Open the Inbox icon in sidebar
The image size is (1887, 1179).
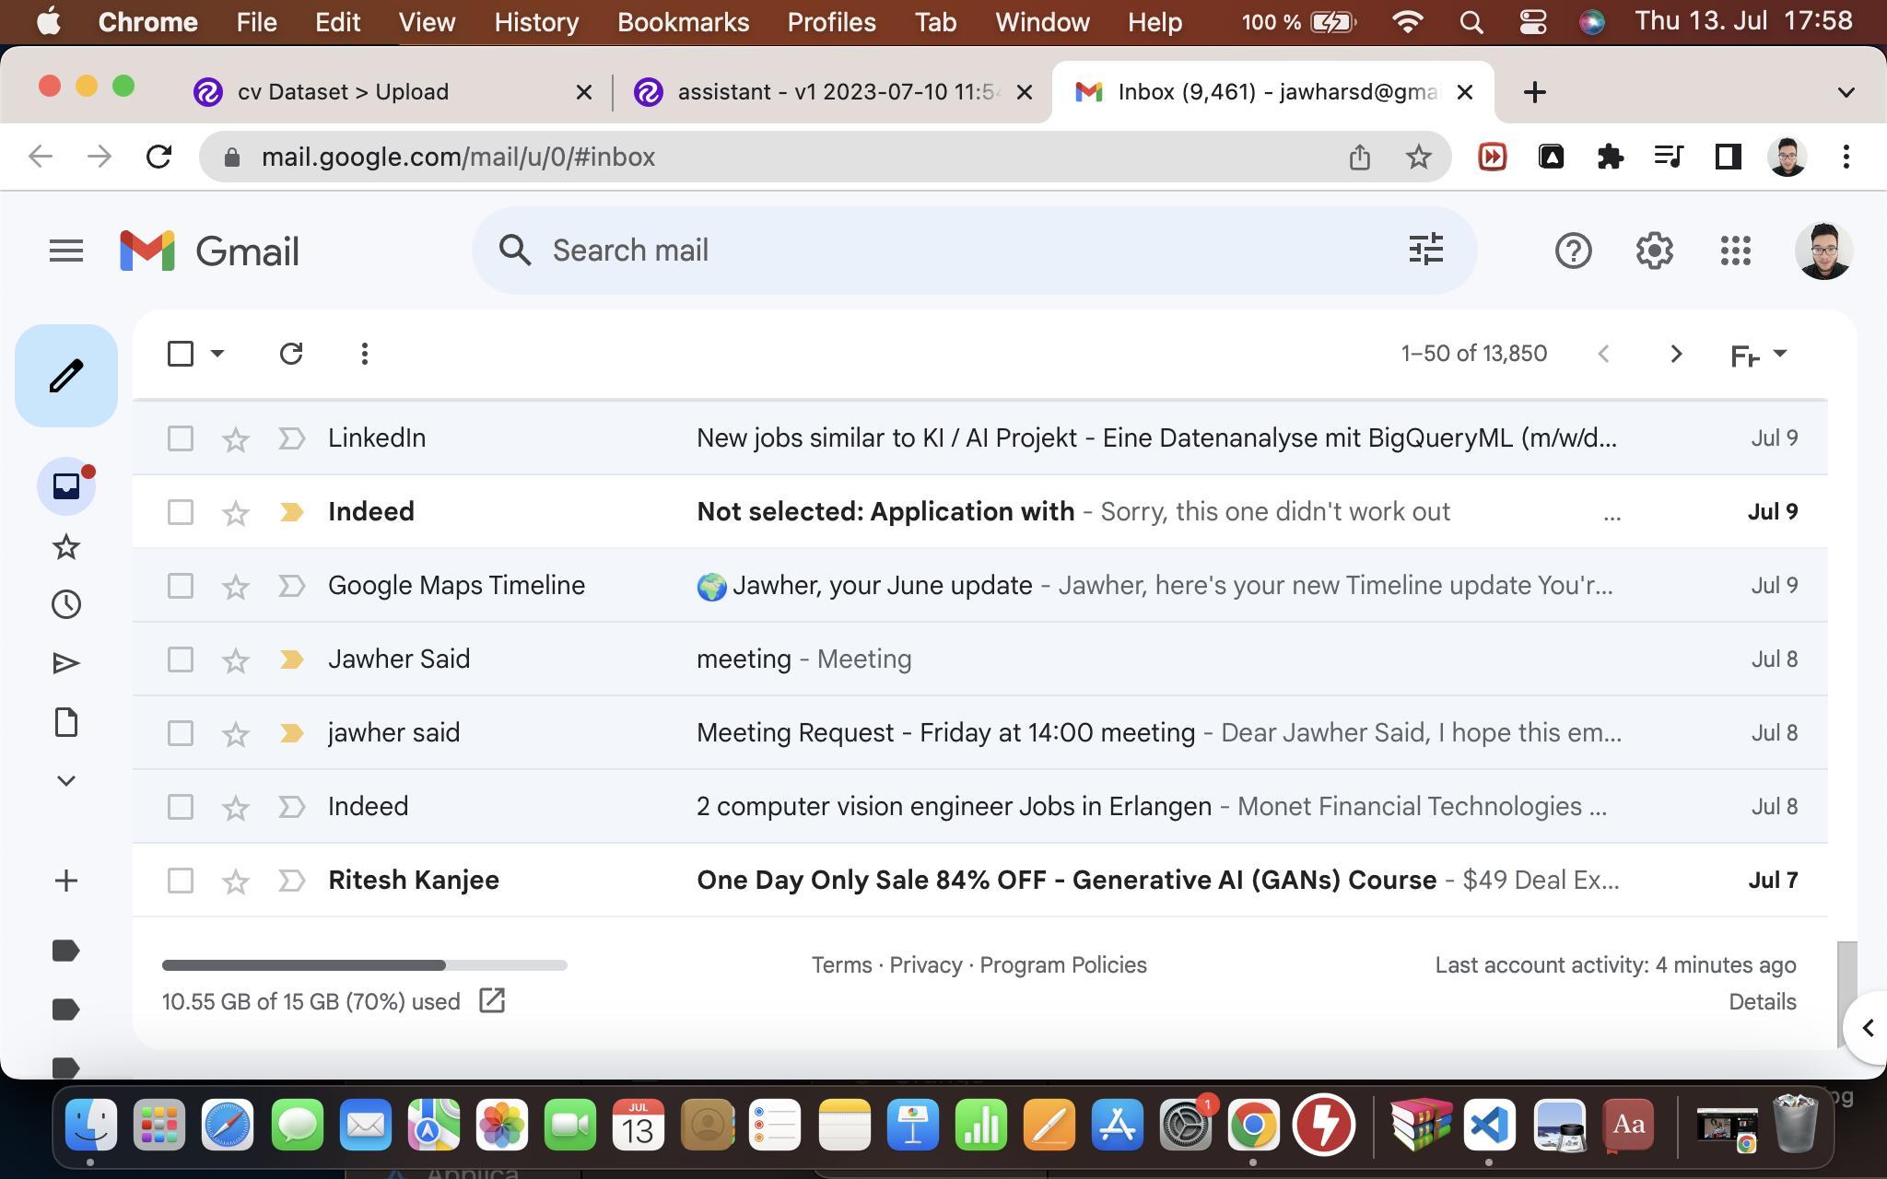click(66, 485)
